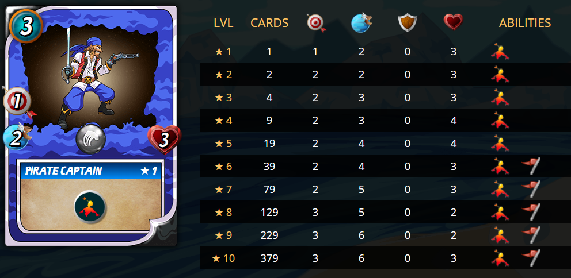Click the mana cost orb on the card
Screen dimensions: 571x278
click(x=26, y=27)
